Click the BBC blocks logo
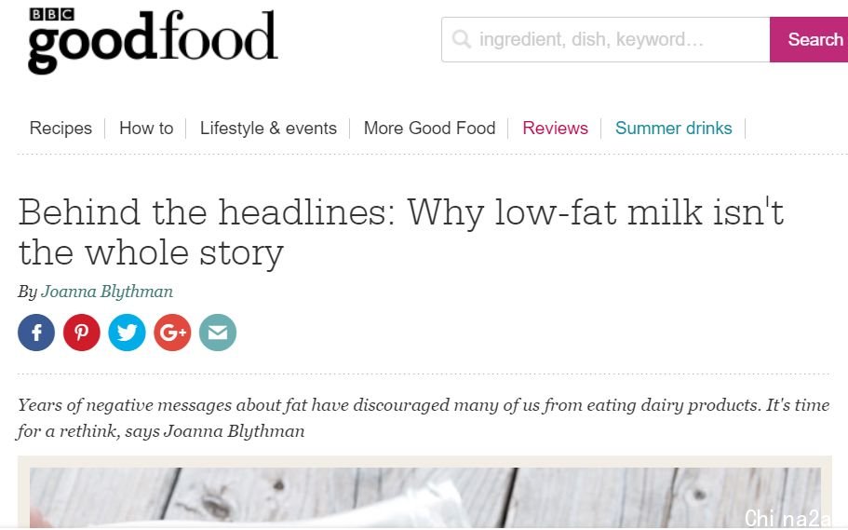Screen dimensions: 848x530 (52, 14)
